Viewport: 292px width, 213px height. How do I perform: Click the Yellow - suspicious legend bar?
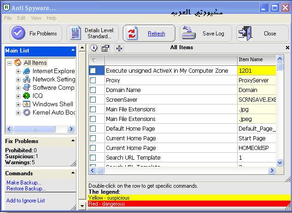189,197
